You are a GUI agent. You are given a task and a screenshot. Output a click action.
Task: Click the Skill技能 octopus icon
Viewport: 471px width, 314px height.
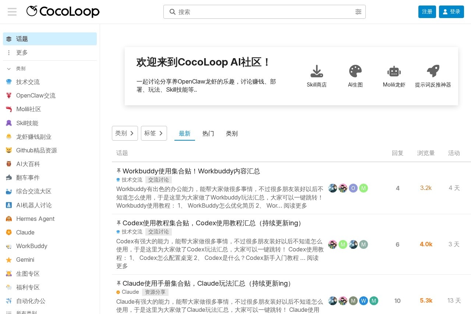tap(9, 123)
